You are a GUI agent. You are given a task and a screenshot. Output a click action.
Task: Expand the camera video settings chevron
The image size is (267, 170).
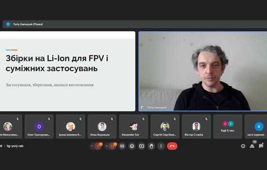pyautogui.click(x=107, y=146)
